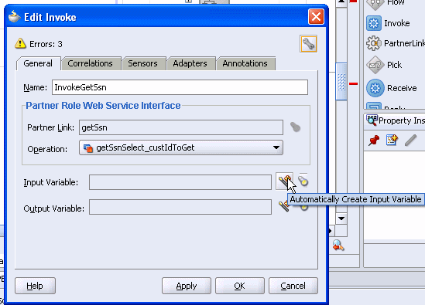
Task: Click the pencil edit icon in Property Inspector
Action: pyautogui.click(x=410, y=141)
